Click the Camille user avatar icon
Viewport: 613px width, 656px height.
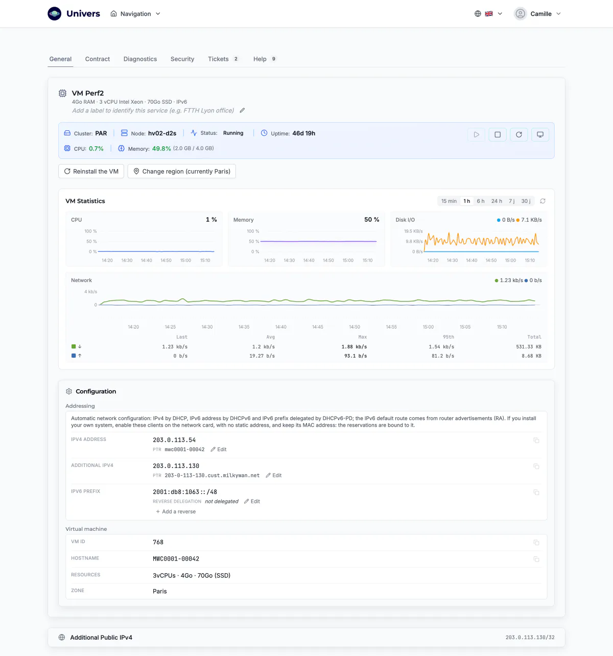click(520, 14)
